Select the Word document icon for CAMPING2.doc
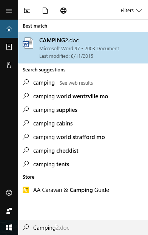This screenshot has width=148, height=235. click(x=28, y=43)
